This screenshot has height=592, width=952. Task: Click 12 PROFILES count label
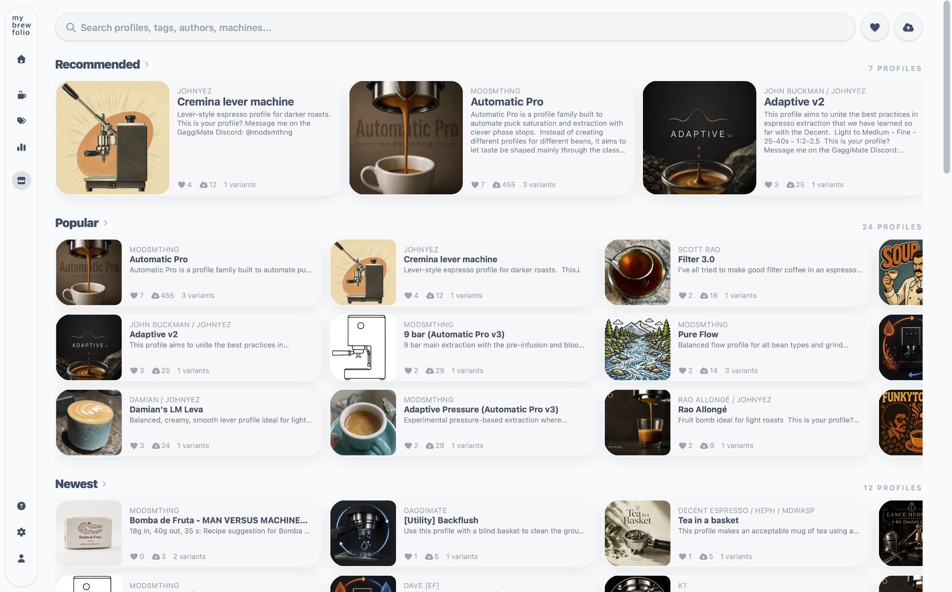tap(892, 488)
